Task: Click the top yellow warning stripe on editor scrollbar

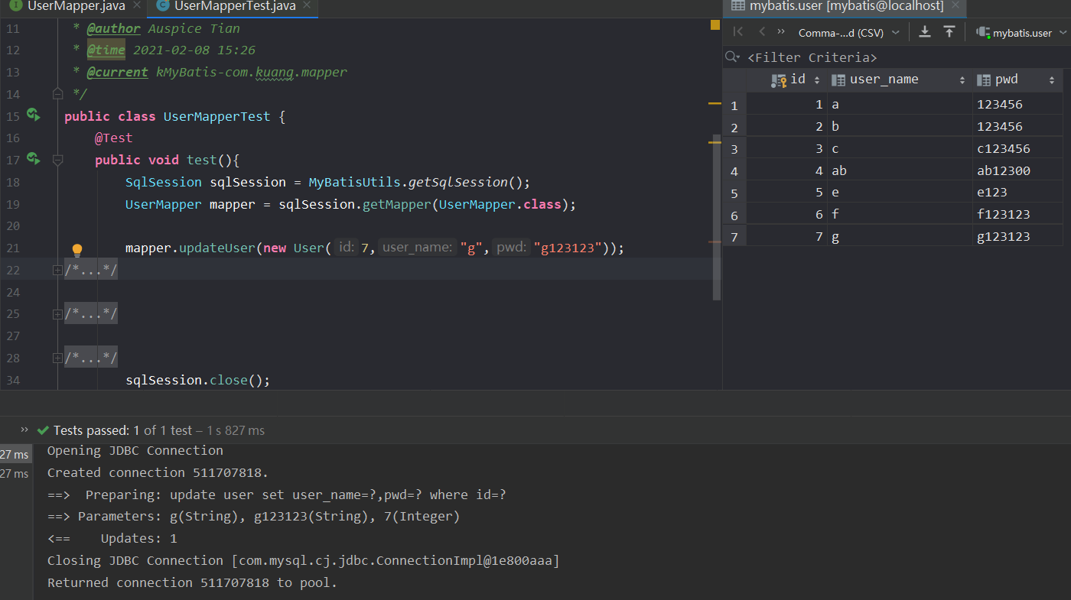Action: tap(715, 103)
